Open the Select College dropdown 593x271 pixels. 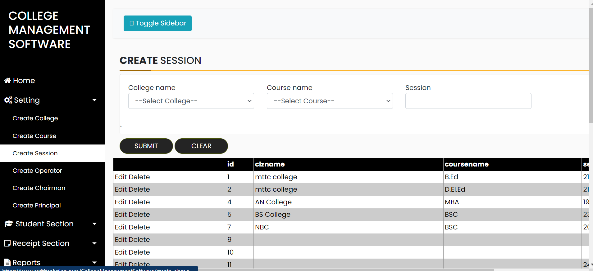[191, 101]
